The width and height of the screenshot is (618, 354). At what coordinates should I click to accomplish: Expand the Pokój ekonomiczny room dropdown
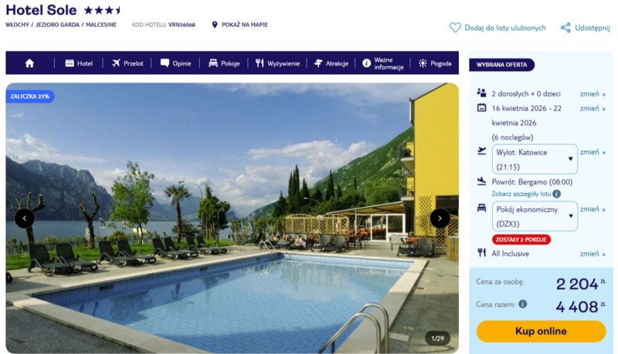535,216
